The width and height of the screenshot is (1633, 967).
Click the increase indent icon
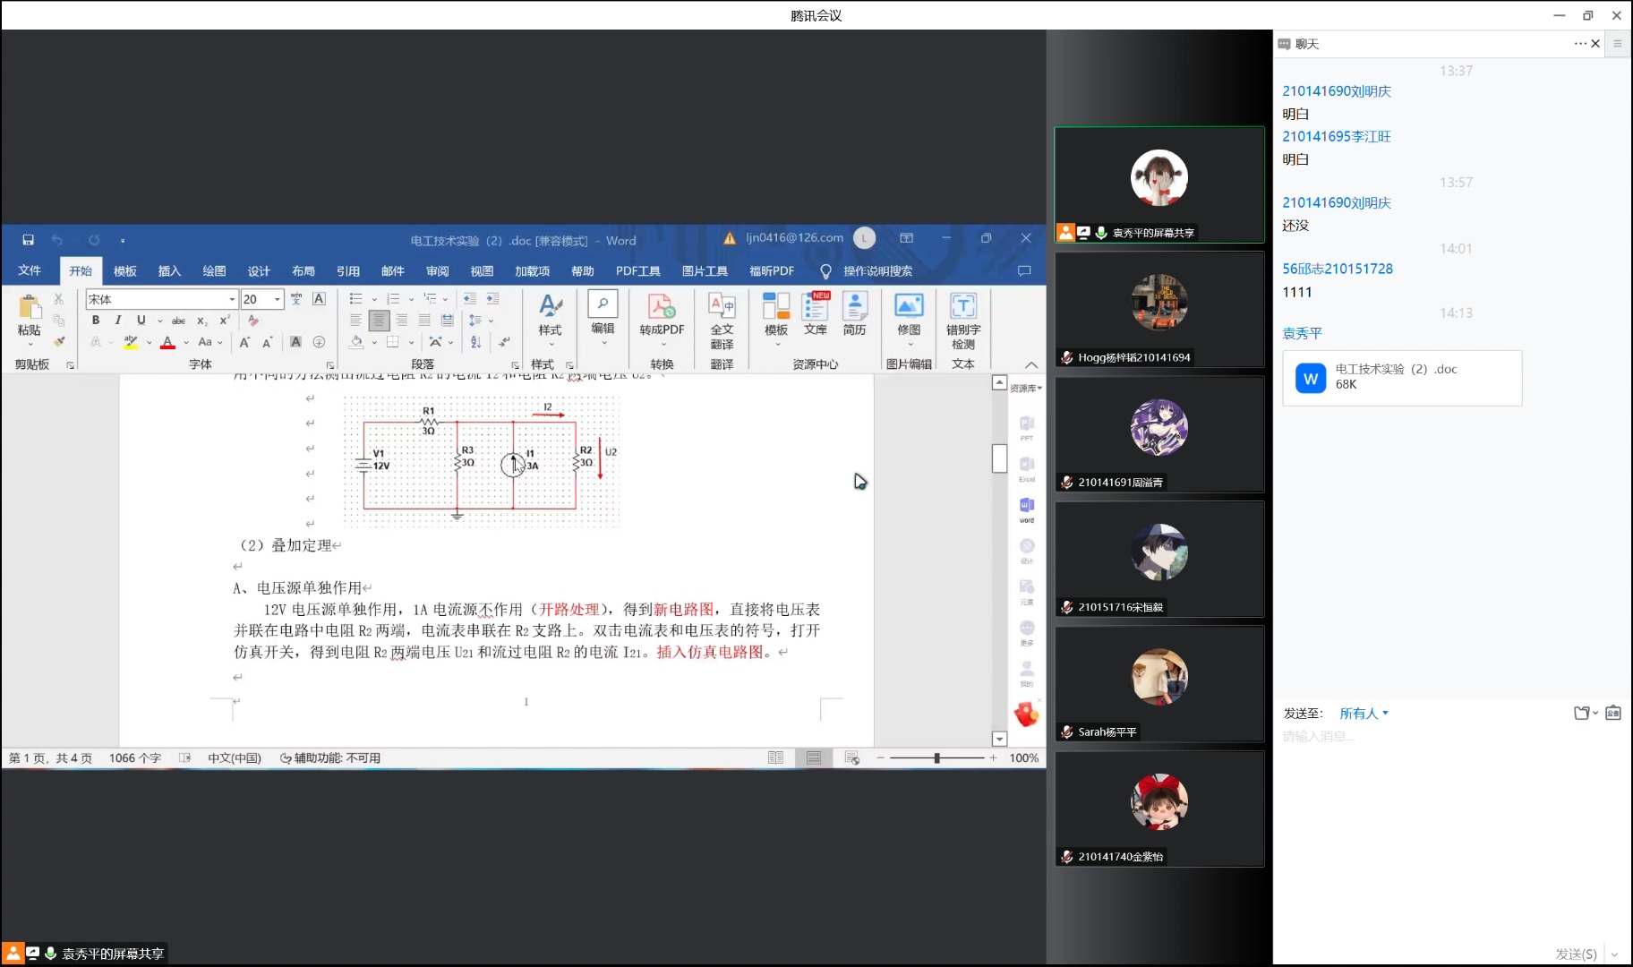pyautogui.click(x=492, y=299)
